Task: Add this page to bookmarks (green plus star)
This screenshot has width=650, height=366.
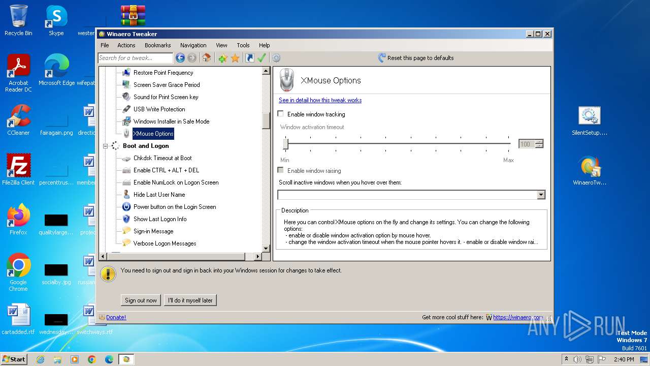Action: coord(222,58)
